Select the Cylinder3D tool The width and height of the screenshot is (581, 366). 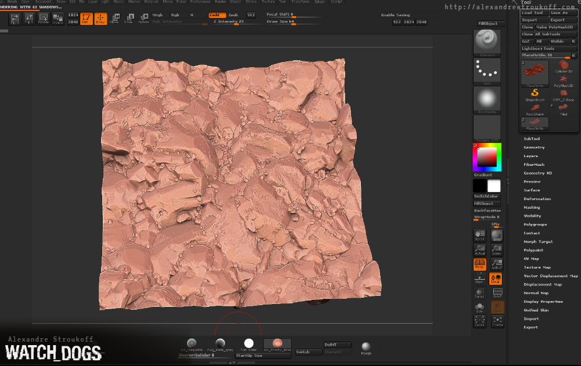click(x=563, y=67)
